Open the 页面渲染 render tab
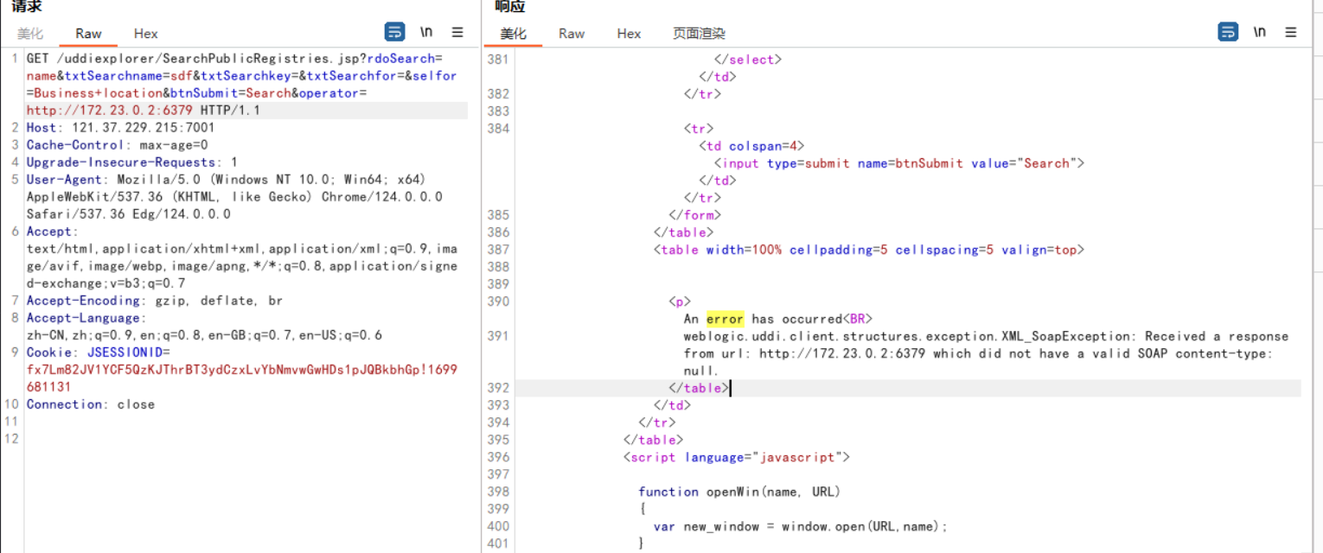 pyautogui.click(x=699, y=34)
